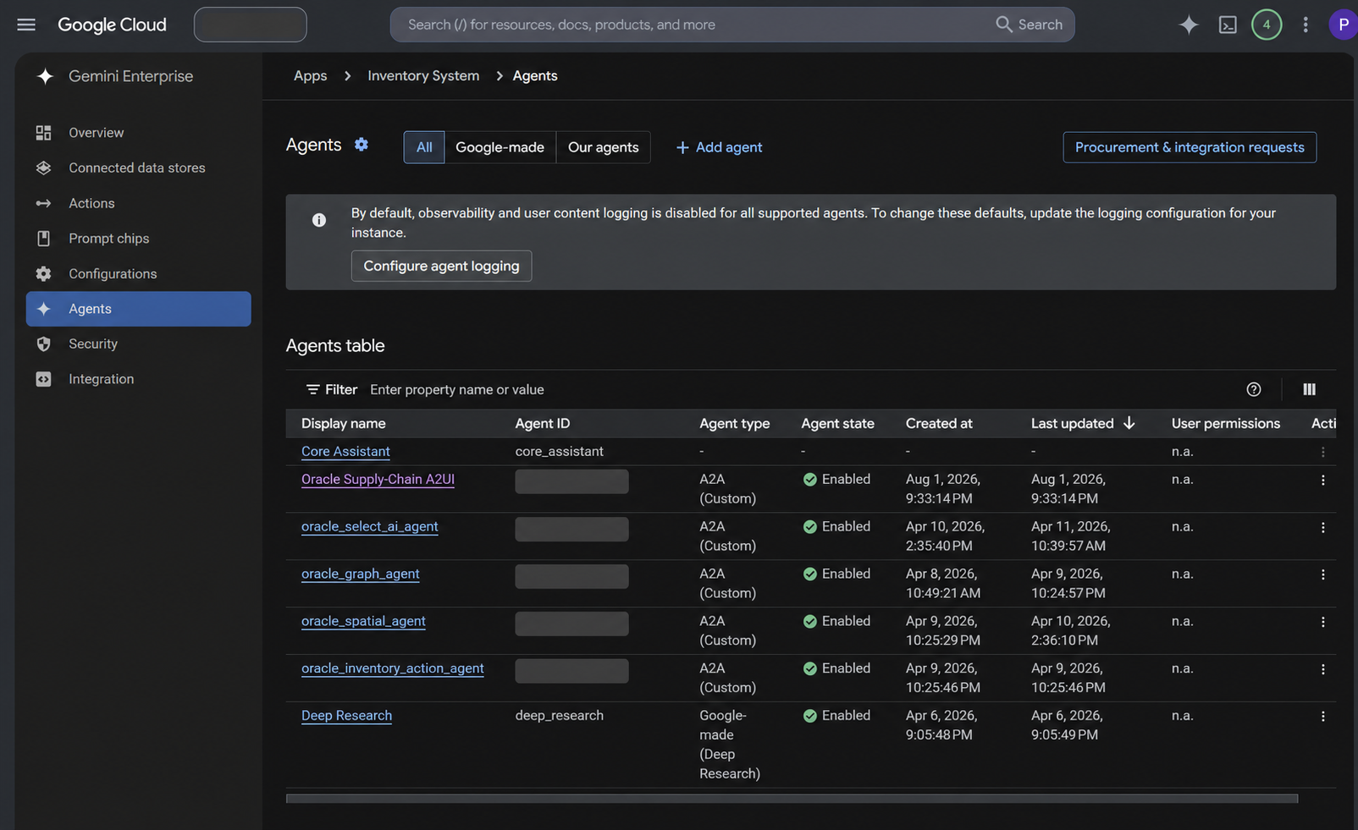Select the Google-made tab
1358x830 pixels.
(x=500, y=147)
